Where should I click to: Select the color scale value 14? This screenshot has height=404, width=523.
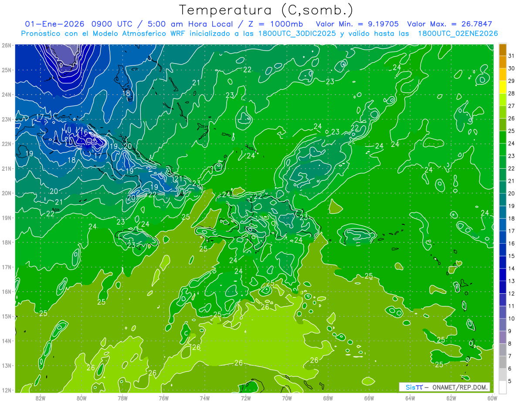pos(511,268)
